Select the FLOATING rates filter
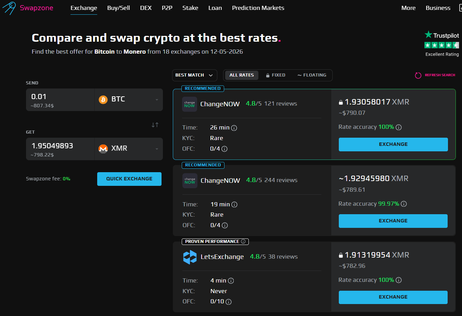 pyautogui.click(x=312, y=75)
